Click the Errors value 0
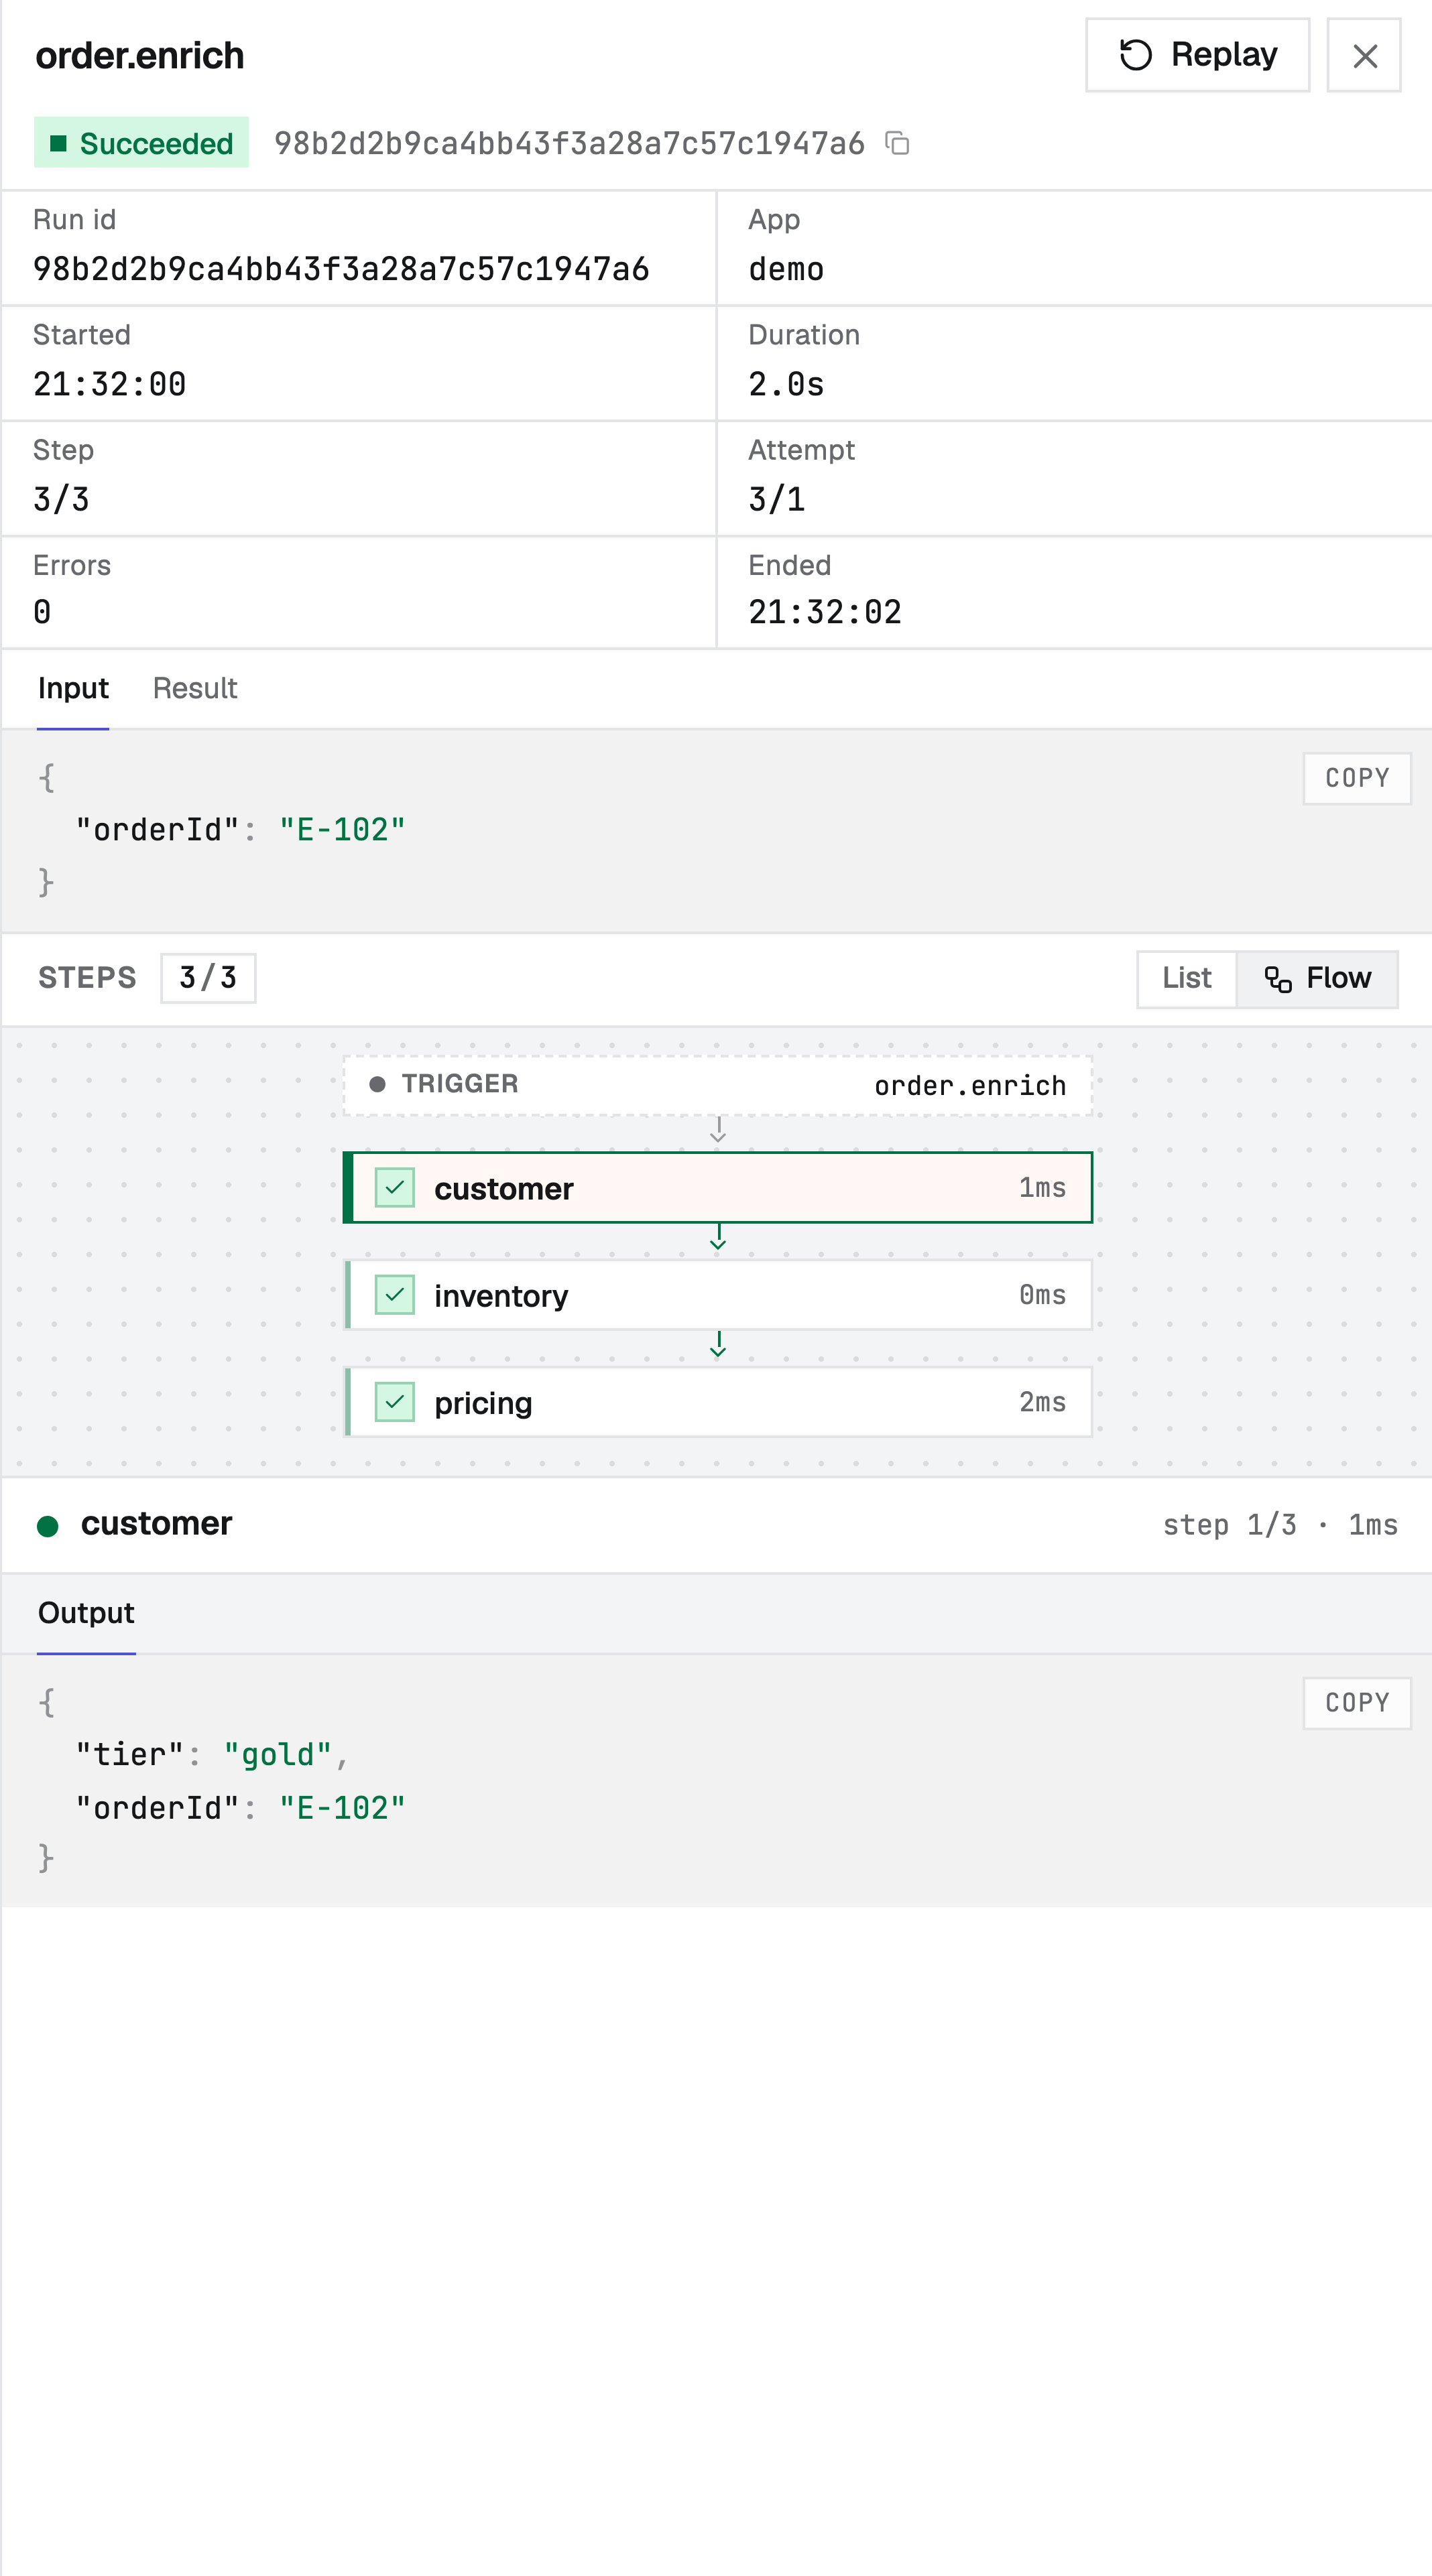Image resolution: width=1432 pixels, height=2576 pixels. click(42, 612)
